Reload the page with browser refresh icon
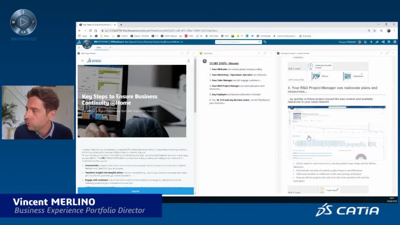The width and height of the screenshot is (400, 225). [x=90, y=30]
